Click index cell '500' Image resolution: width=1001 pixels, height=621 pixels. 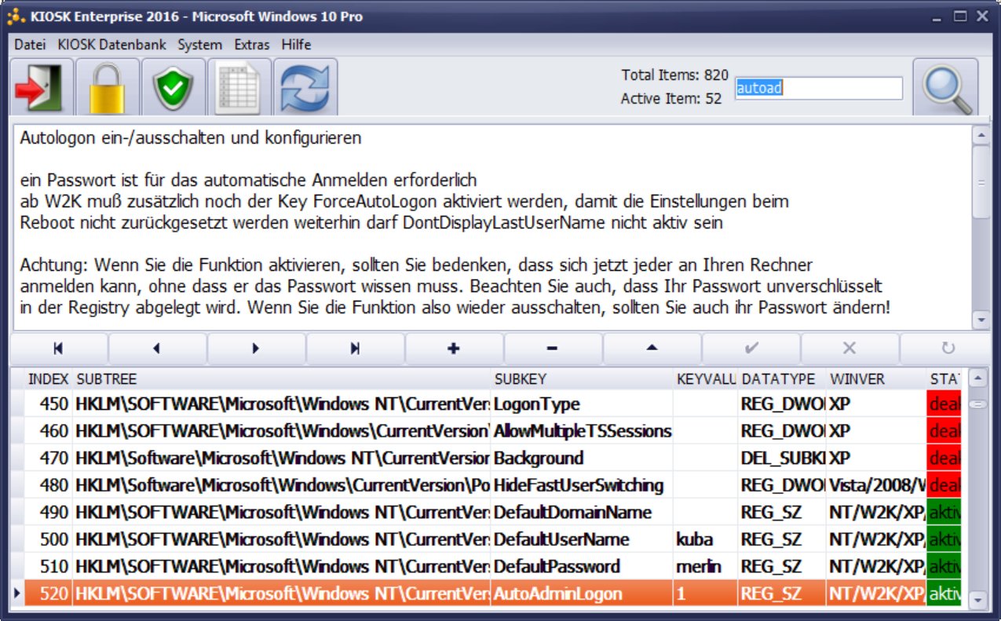(48, 540)
